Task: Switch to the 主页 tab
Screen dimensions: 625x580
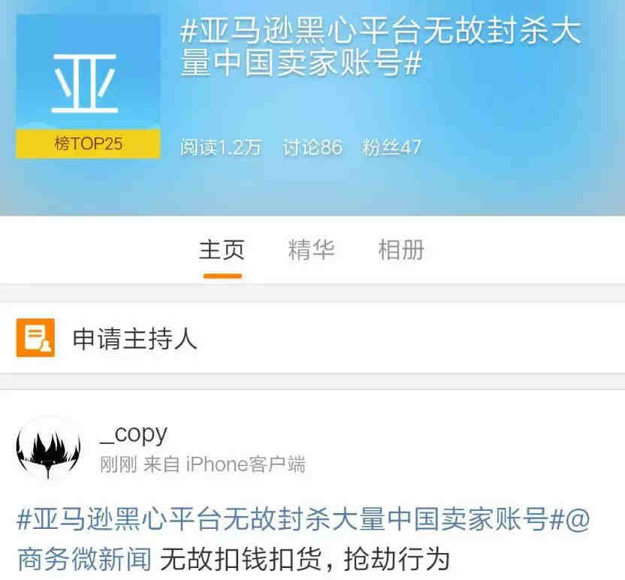Action: click(222, 250)
